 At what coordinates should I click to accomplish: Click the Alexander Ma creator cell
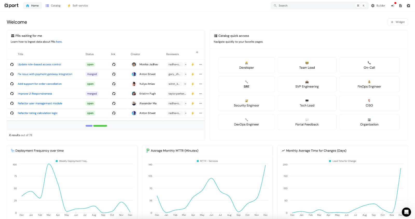144,103
